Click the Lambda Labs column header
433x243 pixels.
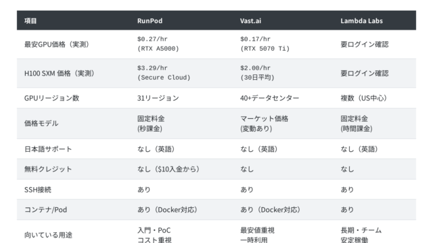pyautogui.click(x=361, y=21)
